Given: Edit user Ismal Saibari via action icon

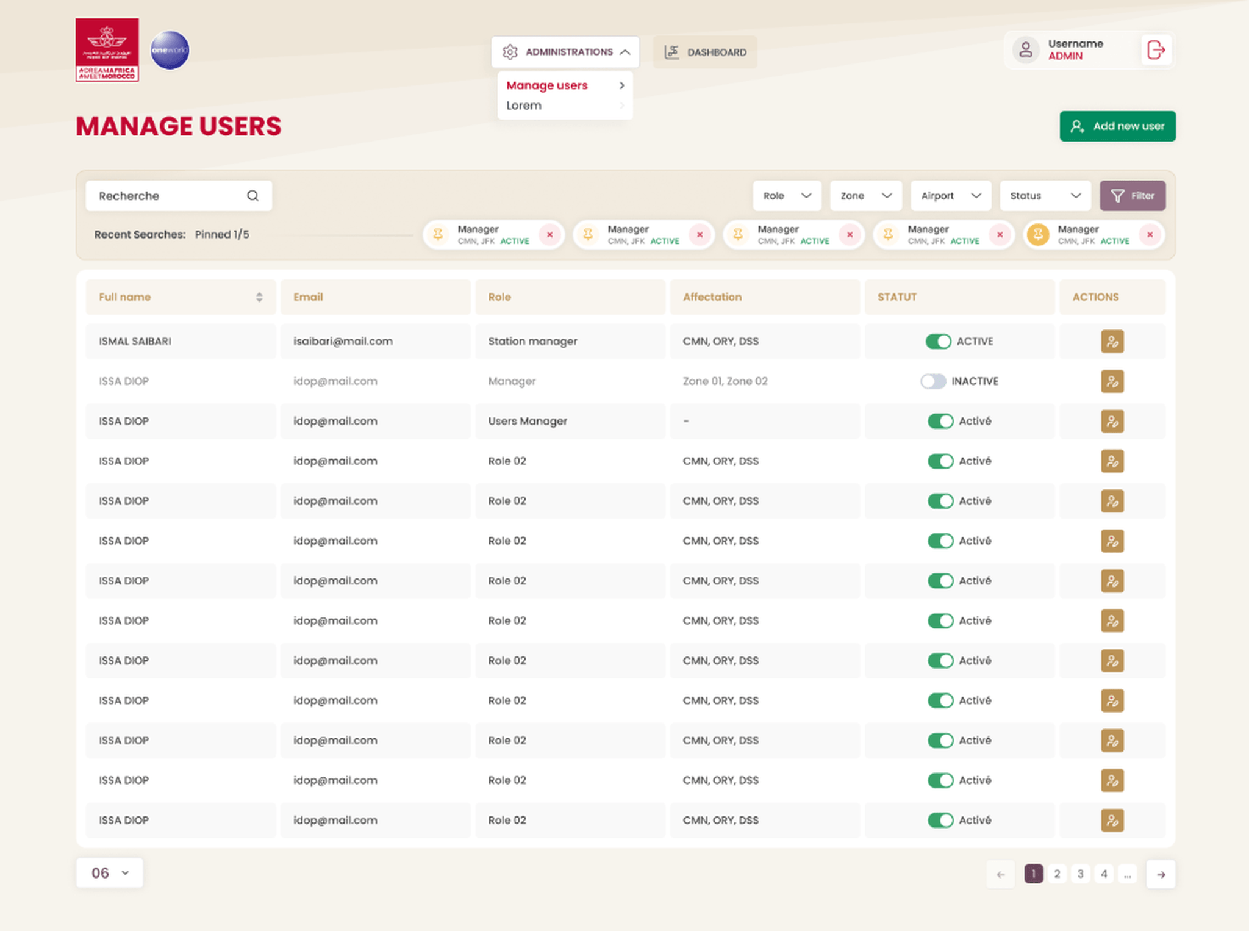Looking at the screenshot, I should click(x=1112, y=341).
